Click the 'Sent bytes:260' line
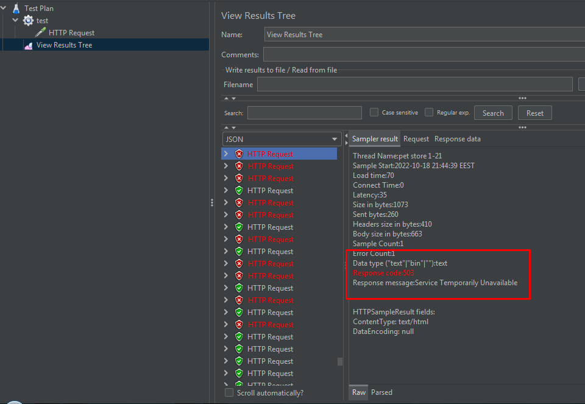The width and height of the screenshot is (585, 404). tap(376, 214)
